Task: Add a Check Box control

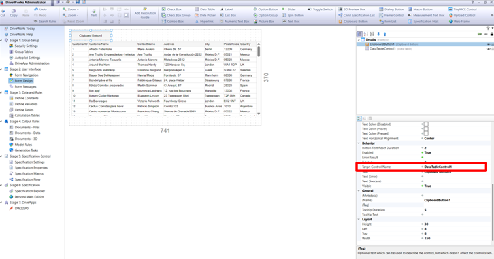Action: pyautogui.click(x=172, y=9)
